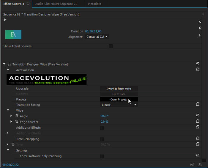Click the B clip label in timeline column
Viewport: 208px width, 168px height.
pyautogui.click(x=200, y=36)
